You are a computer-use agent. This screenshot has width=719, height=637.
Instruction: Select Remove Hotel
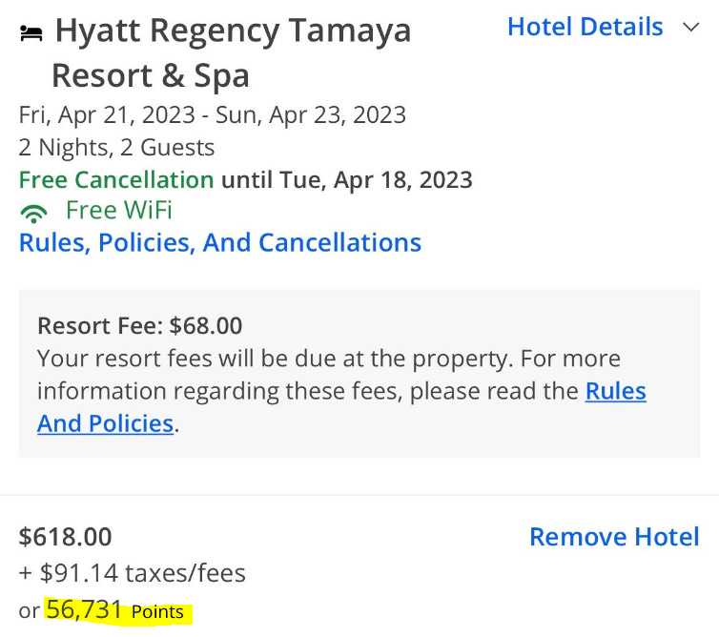[614, 537]
